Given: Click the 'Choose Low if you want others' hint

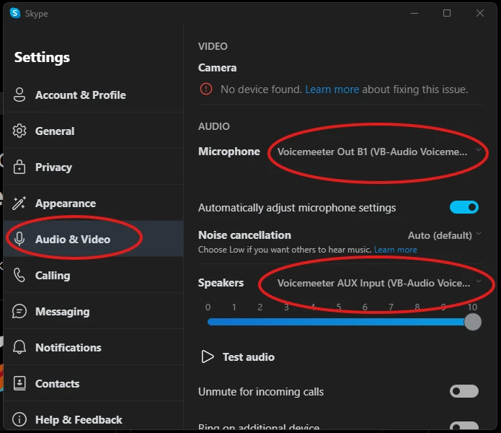Looking at the screenshot, I should pos(285,250).
